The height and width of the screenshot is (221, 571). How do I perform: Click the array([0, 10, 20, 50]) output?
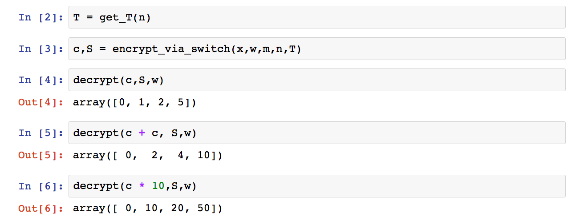(x=147, y=209)
